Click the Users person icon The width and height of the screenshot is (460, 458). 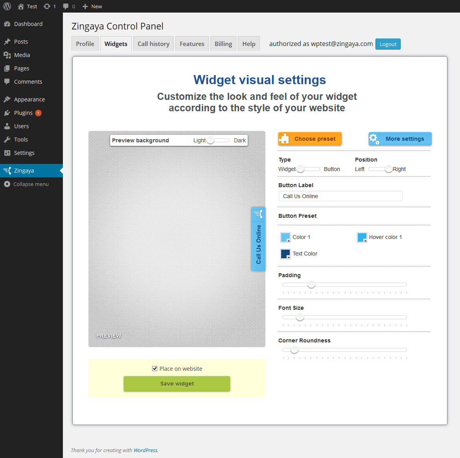tap(7, 126)
